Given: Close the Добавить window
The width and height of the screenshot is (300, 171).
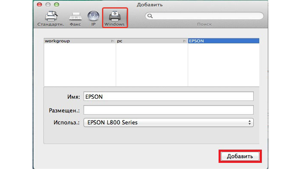Looking at the screenshot, I should (x=39, y=5).
